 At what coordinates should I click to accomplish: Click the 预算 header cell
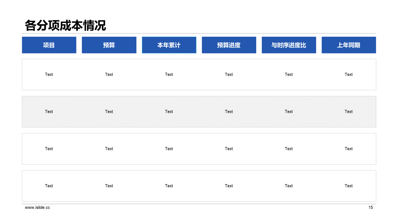pos(109,45)
